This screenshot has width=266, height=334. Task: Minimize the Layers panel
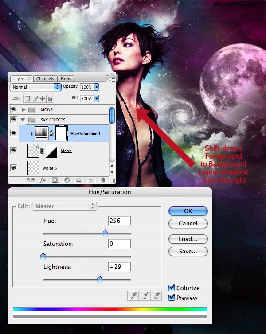pos(107,75)
